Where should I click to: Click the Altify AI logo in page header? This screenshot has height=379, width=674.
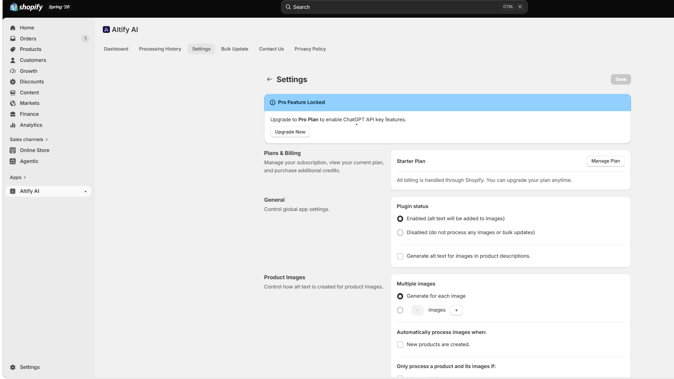click(107, 29)
